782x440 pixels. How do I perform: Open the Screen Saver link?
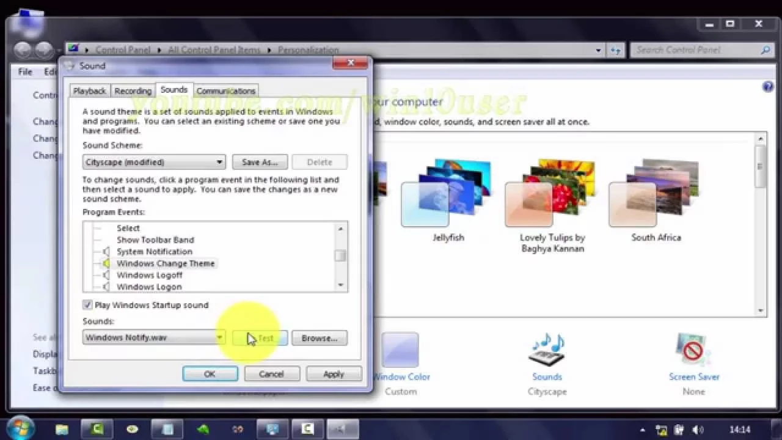[x=694, y=377]
